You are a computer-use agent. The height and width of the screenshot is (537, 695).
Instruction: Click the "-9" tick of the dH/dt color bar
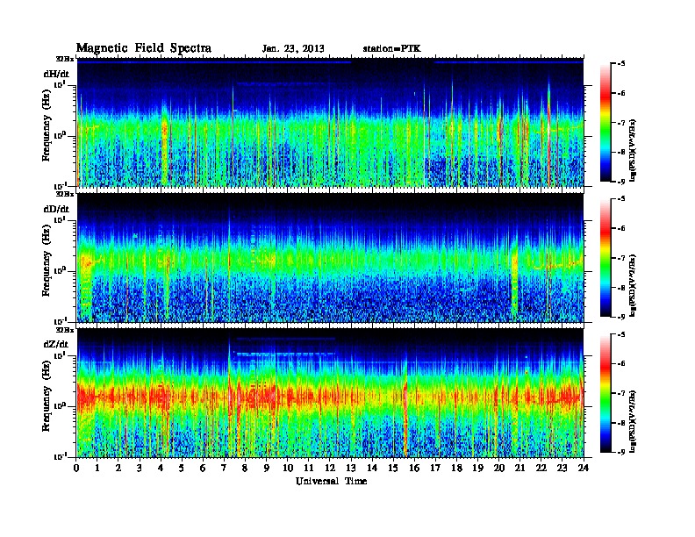pos(621,182)
